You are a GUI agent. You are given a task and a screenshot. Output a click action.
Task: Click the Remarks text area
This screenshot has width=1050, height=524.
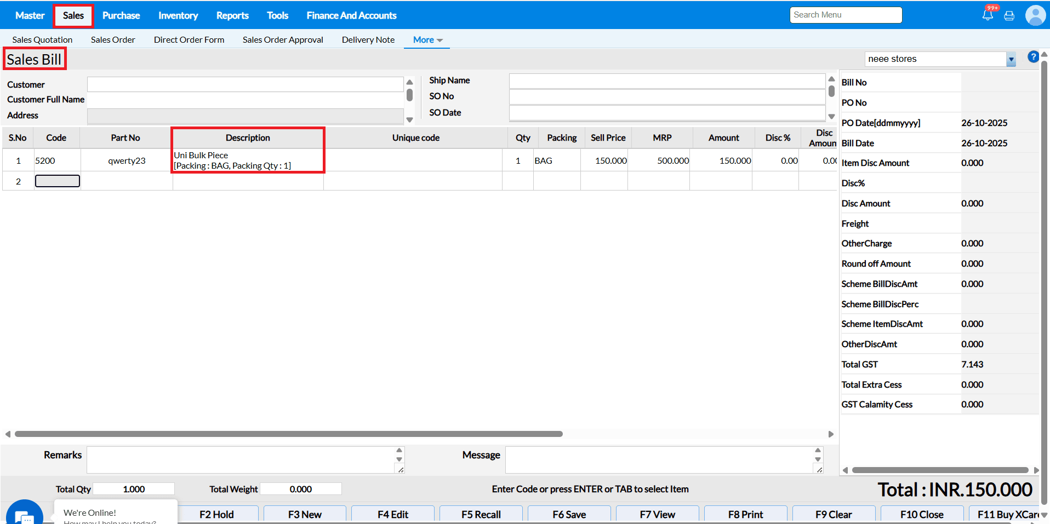click(241, 459)
